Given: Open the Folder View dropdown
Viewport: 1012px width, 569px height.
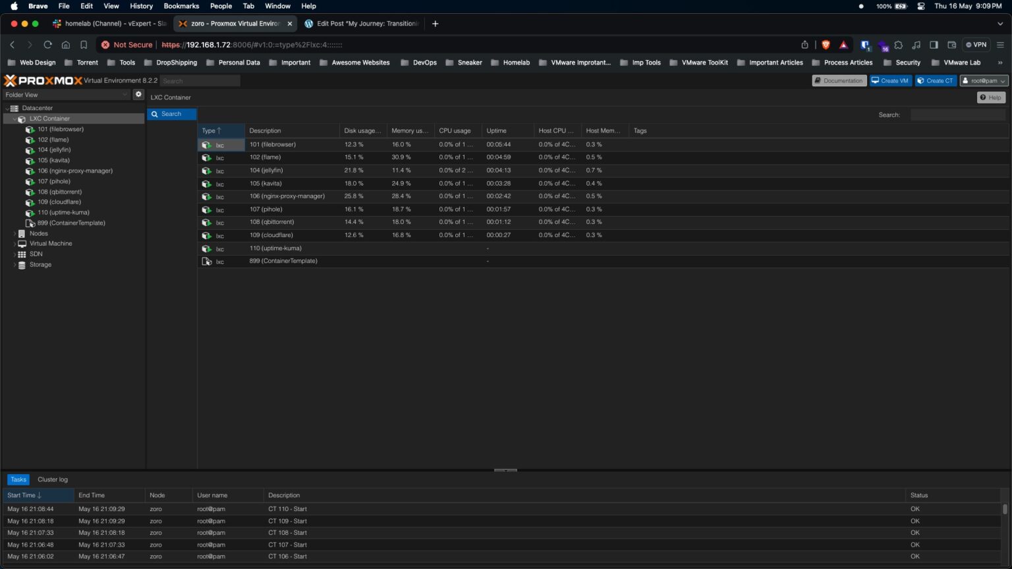Looking at the screenshot, I should click(66, 95).
